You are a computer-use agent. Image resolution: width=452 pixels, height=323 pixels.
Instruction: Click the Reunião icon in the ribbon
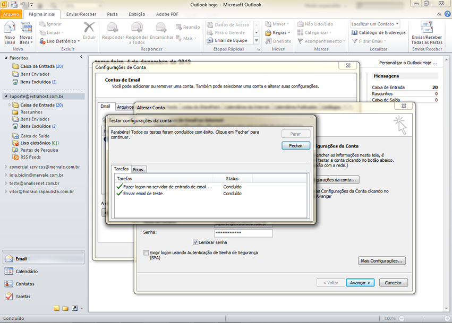[x=178, y=27]
